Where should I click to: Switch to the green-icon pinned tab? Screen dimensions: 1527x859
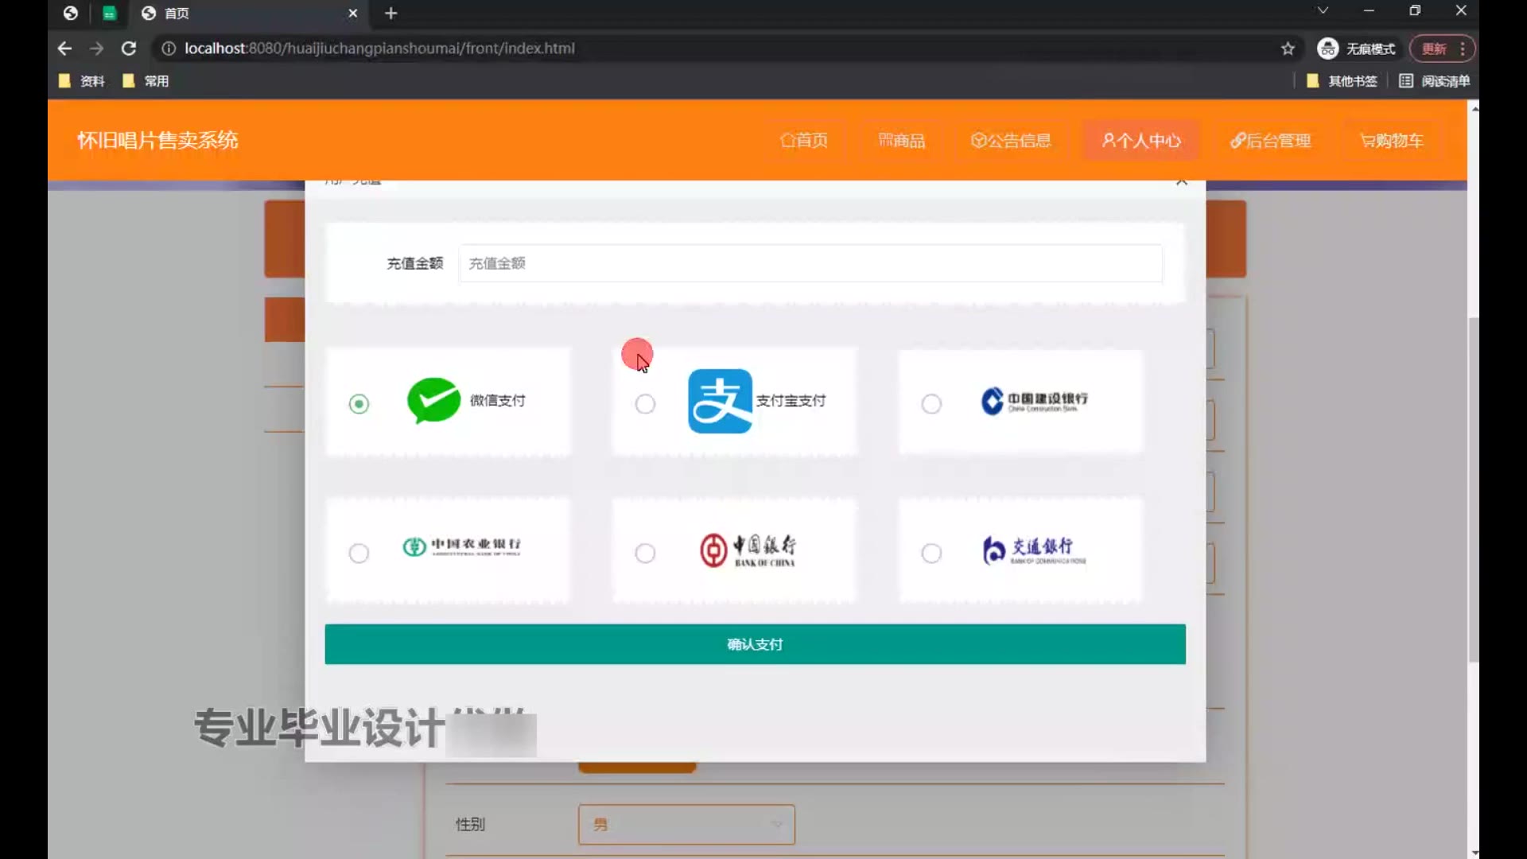pos(109,14)
